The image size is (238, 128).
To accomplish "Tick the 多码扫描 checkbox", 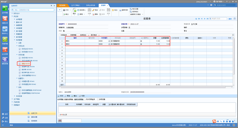I will (98, 99).
